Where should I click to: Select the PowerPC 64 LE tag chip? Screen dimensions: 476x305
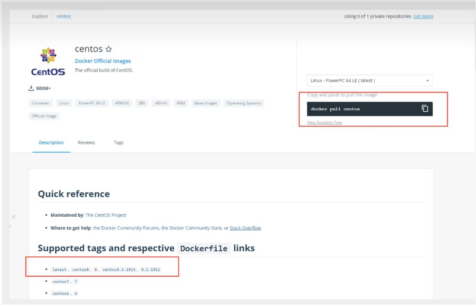[x=92, y=103]
